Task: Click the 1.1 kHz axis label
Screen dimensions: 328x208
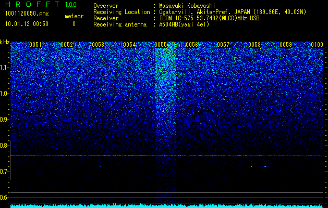Action: [x=5, y=68]
